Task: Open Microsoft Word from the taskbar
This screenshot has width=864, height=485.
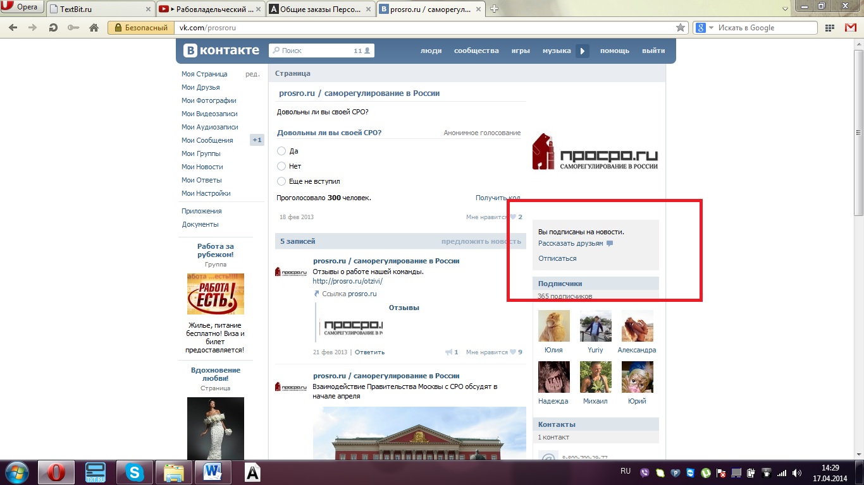Action: 213,472
